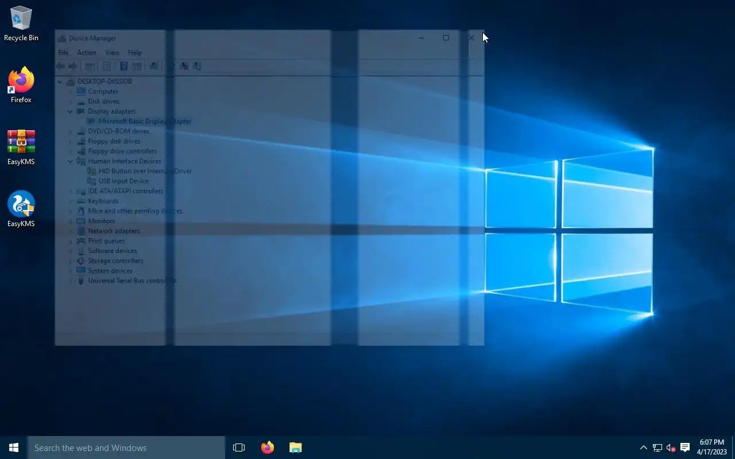Click the action pane icon beside the Help icon
The height and width of the screenshot is (459, 735).
click(x=137, y=66)
